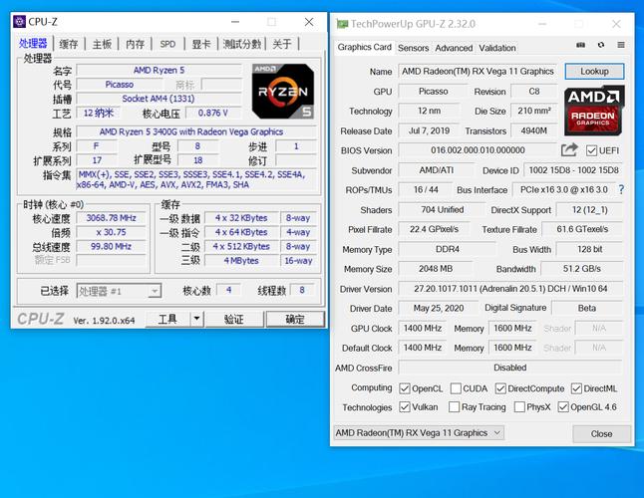Image resolution: width=644 pixels, height=498 pixels.
Task: Click the Ryzen 5 processor logo in CPU-Z
Action: [x=283, y=91]
